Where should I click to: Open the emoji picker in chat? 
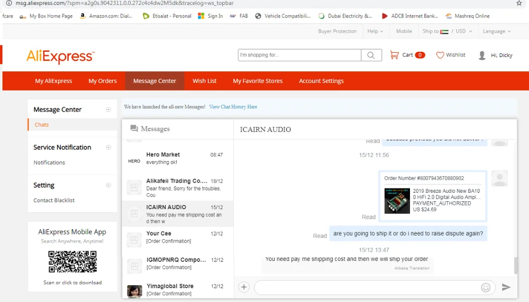486,287
